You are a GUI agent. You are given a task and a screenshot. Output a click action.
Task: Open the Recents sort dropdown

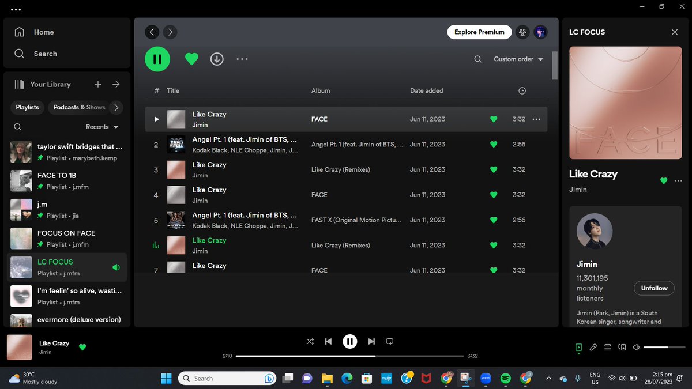102,127
